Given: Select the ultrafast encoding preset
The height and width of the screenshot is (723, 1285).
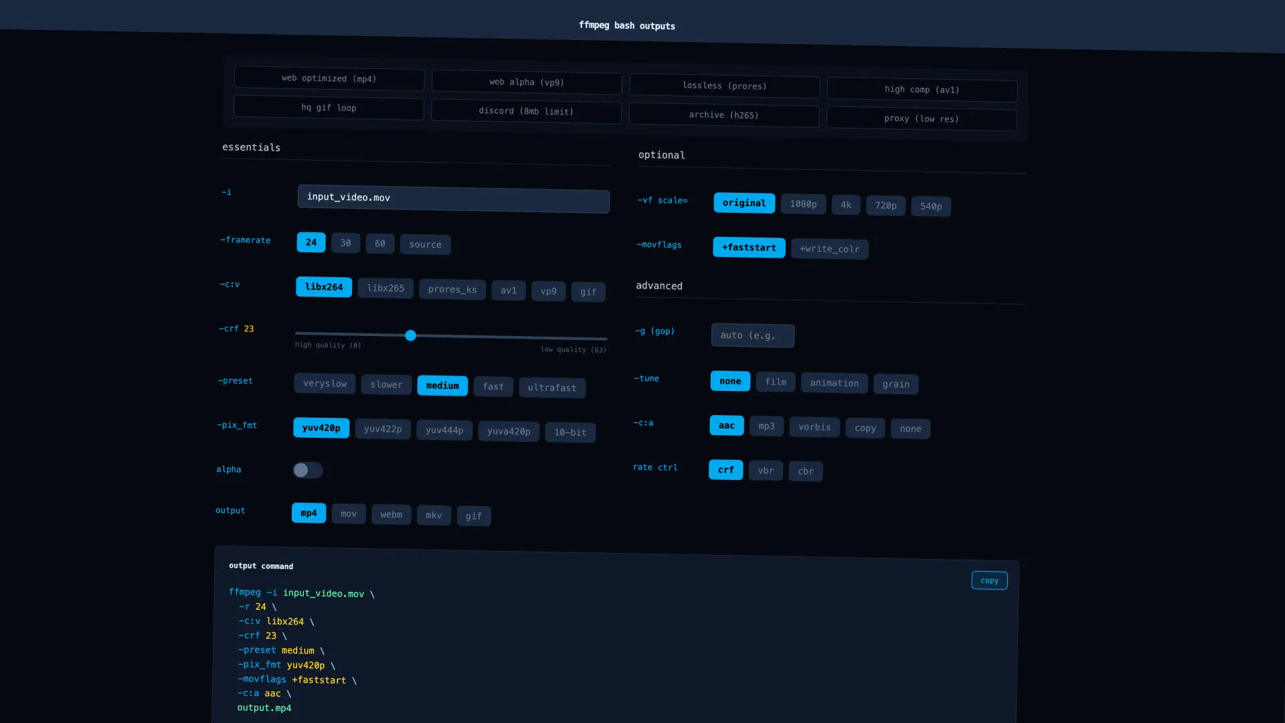Looking at the screenshot, I should [x=551, y=388].
